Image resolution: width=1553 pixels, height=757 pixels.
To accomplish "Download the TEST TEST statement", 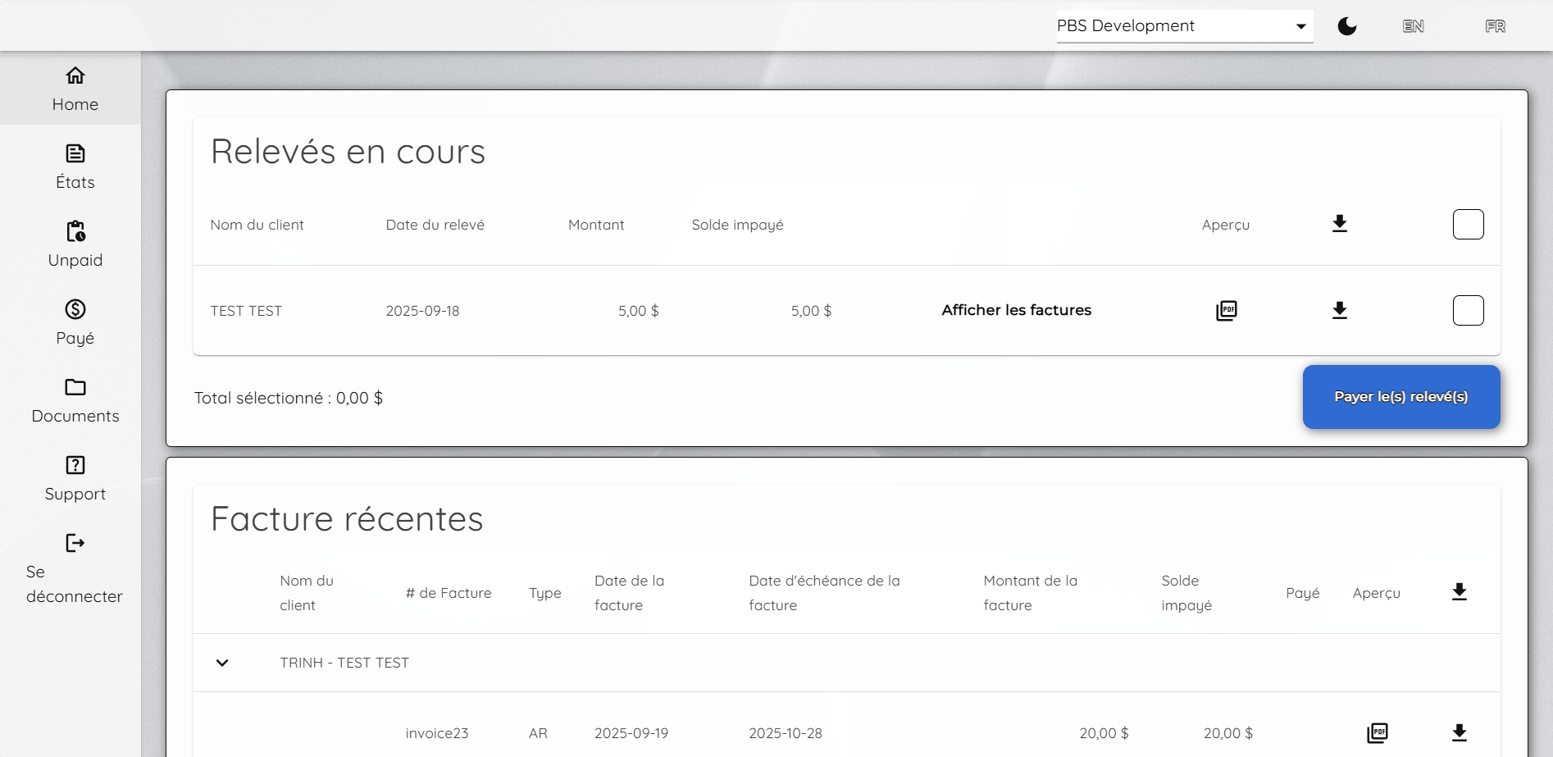I will pos(1339,311).
